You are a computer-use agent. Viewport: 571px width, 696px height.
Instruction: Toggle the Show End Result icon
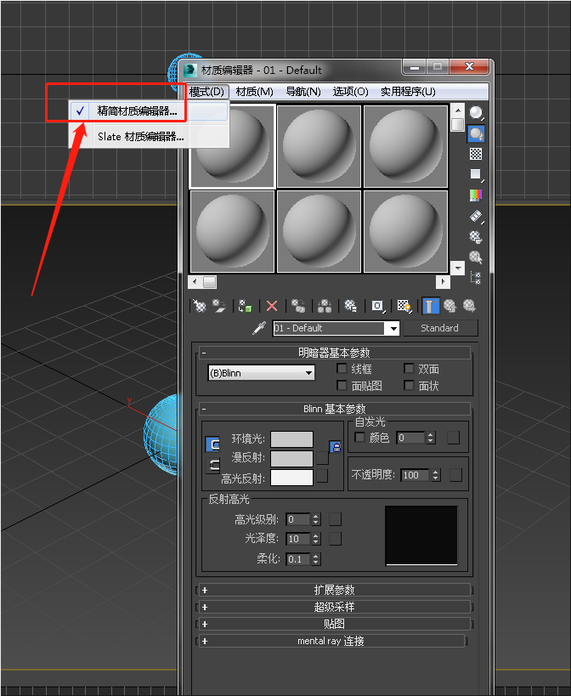pyautogui.click(x=430, y=306)
